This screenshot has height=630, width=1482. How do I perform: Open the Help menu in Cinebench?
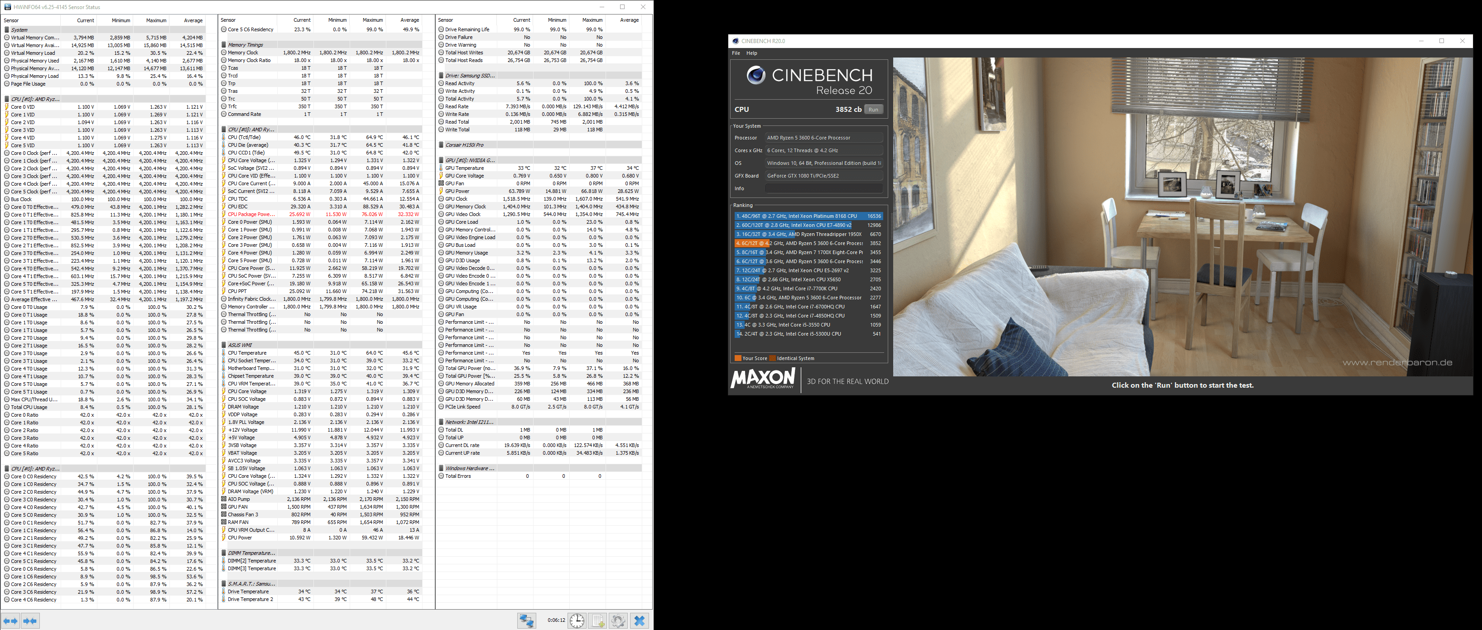coord(751,53)
